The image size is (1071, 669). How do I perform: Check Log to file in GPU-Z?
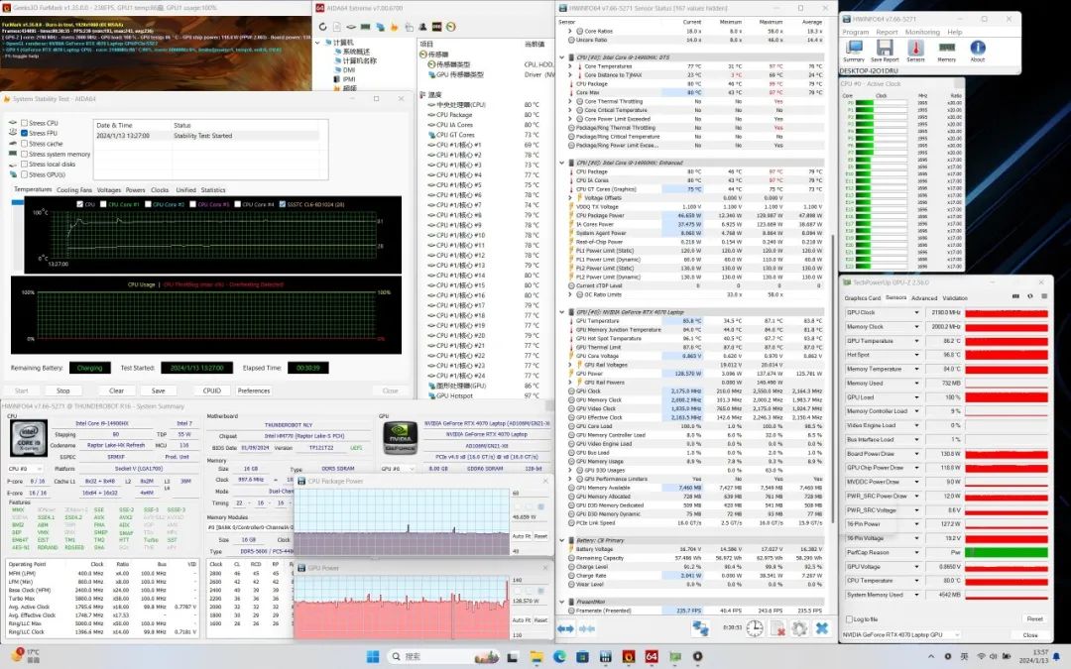point(849,619)
